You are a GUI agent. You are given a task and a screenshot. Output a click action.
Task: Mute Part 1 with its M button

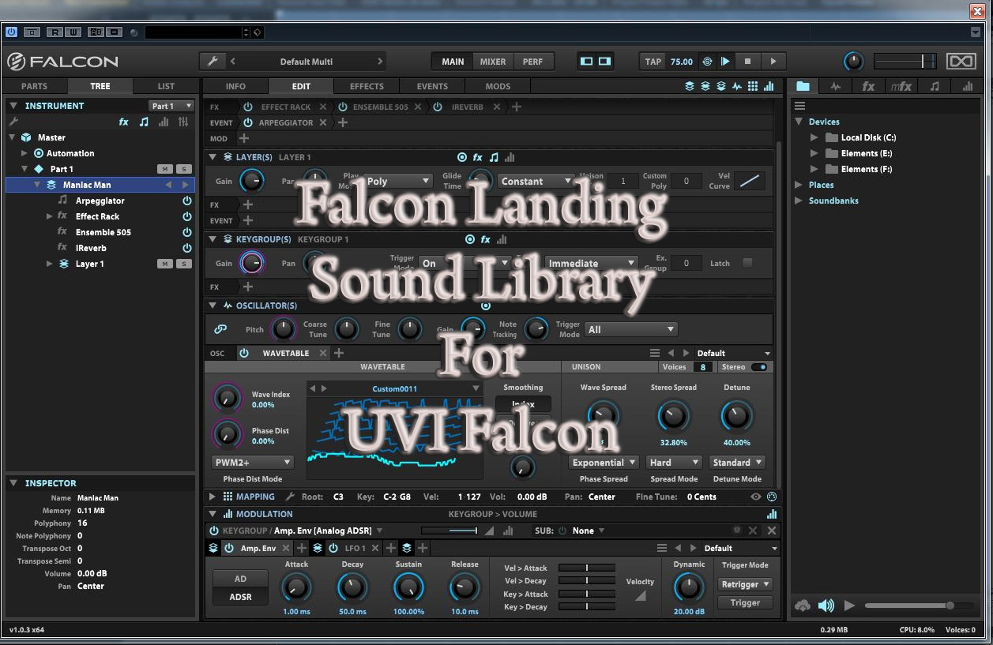pos(164,169)
